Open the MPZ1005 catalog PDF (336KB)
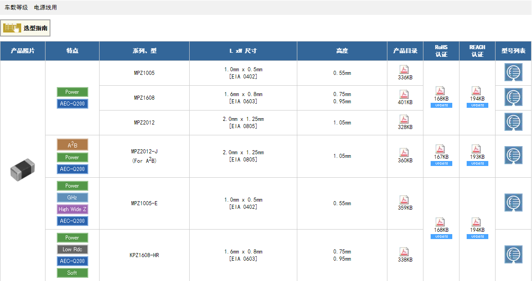This screenshot has height=281, width=532. point(405,70)
